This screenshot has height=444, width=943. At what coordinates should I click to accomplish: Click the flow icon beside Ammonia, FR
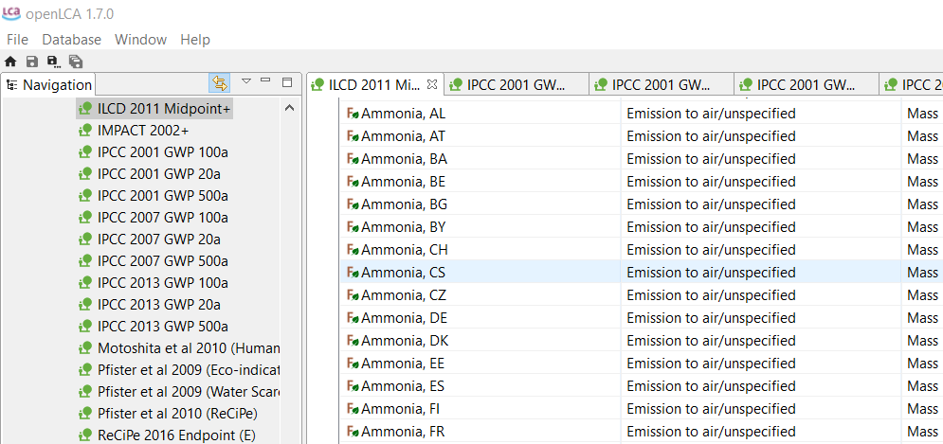[353, 432]
